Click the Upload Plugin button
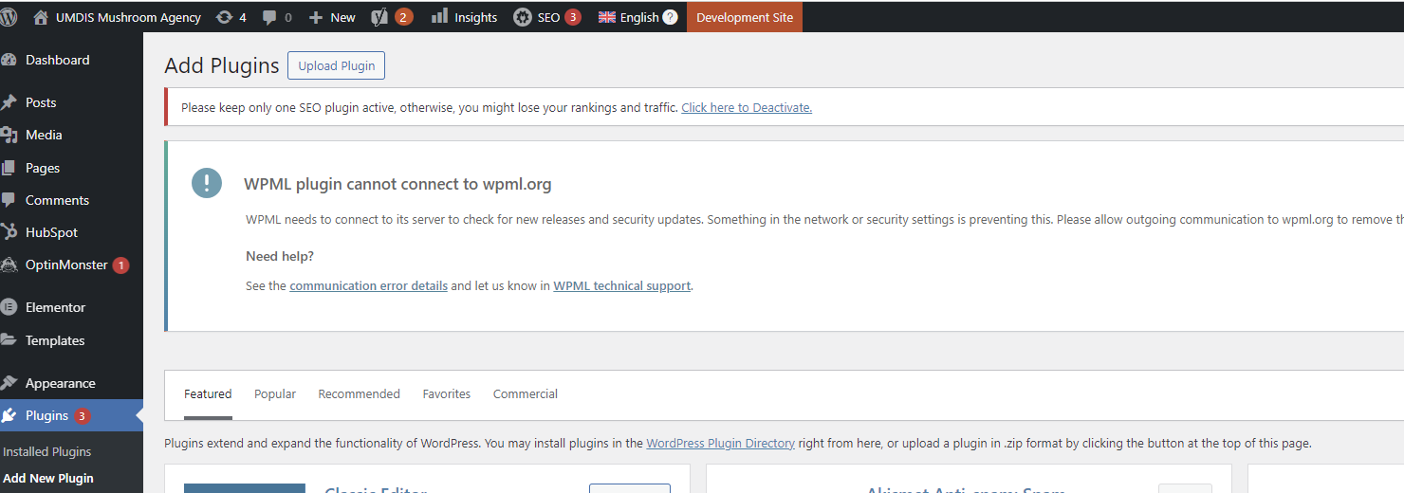This screenshot has height=493, width=1404. (x=337, y=66)
